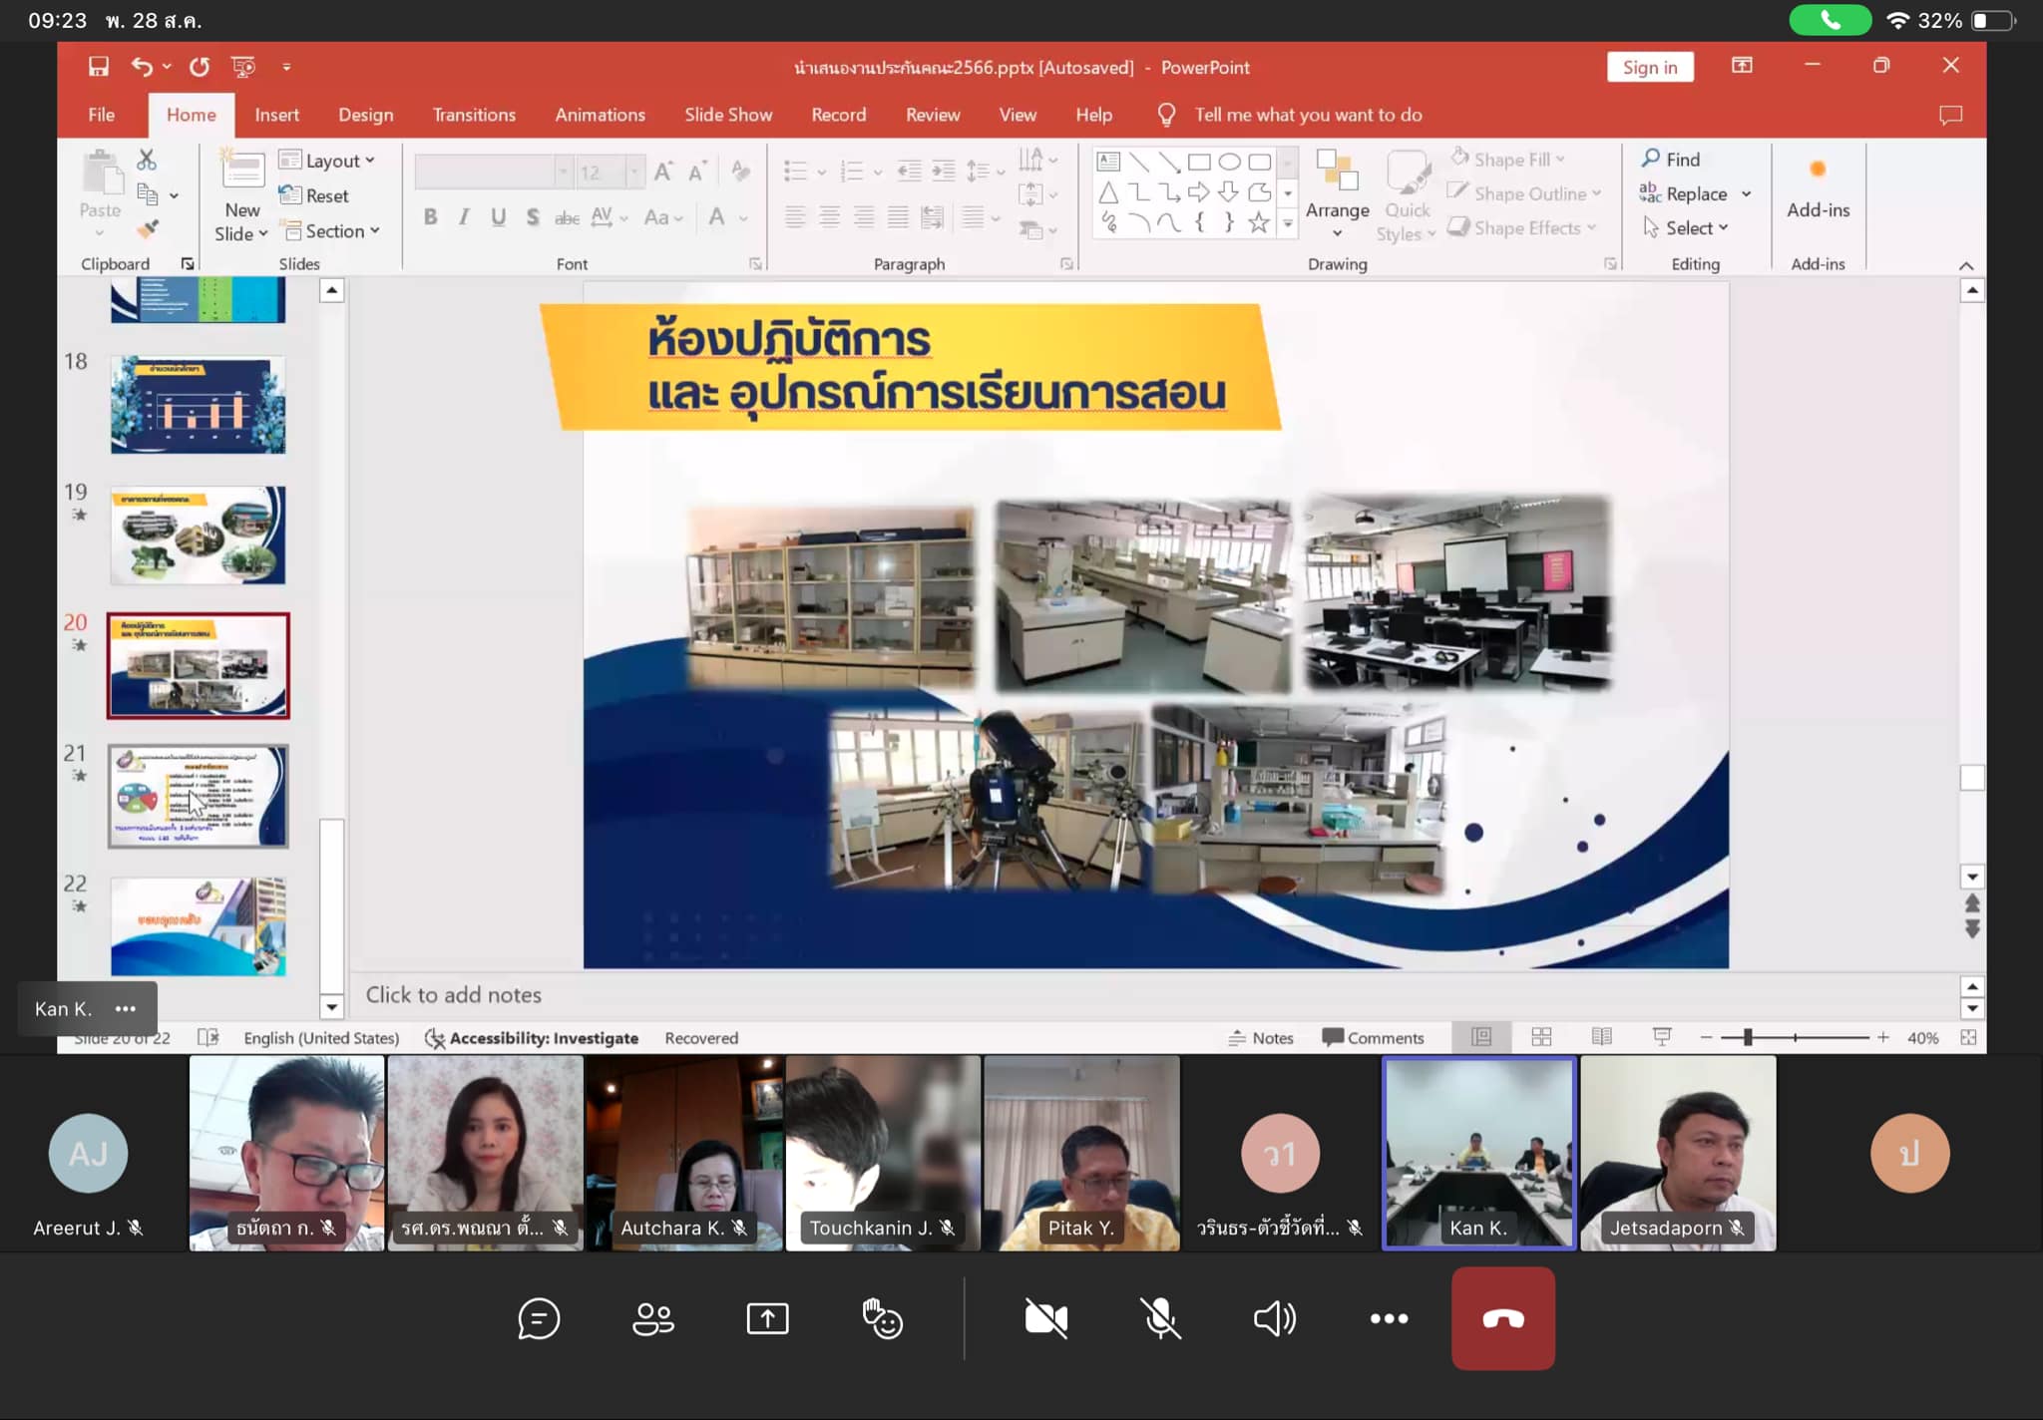
Task: Open the meeting chat icon
Action: coord(539,1318)
